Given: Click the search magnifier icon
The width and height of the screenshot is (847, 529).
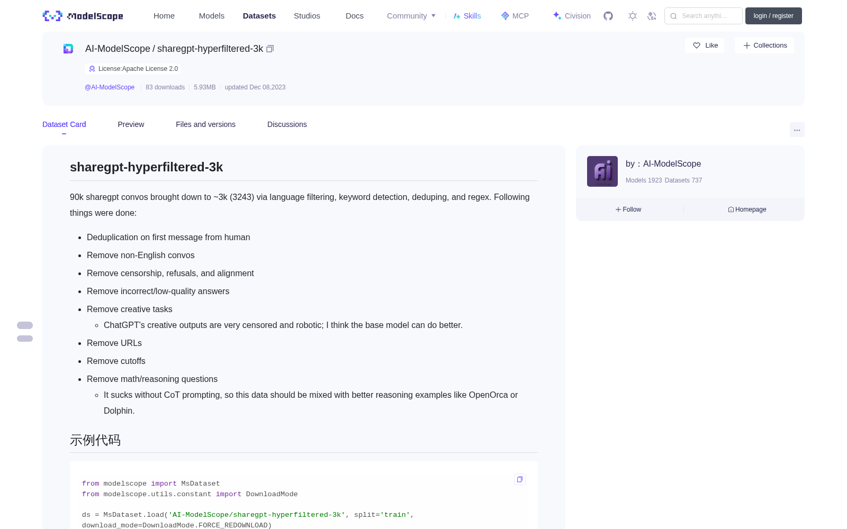Looking at the screenshot, I should 673,16.
